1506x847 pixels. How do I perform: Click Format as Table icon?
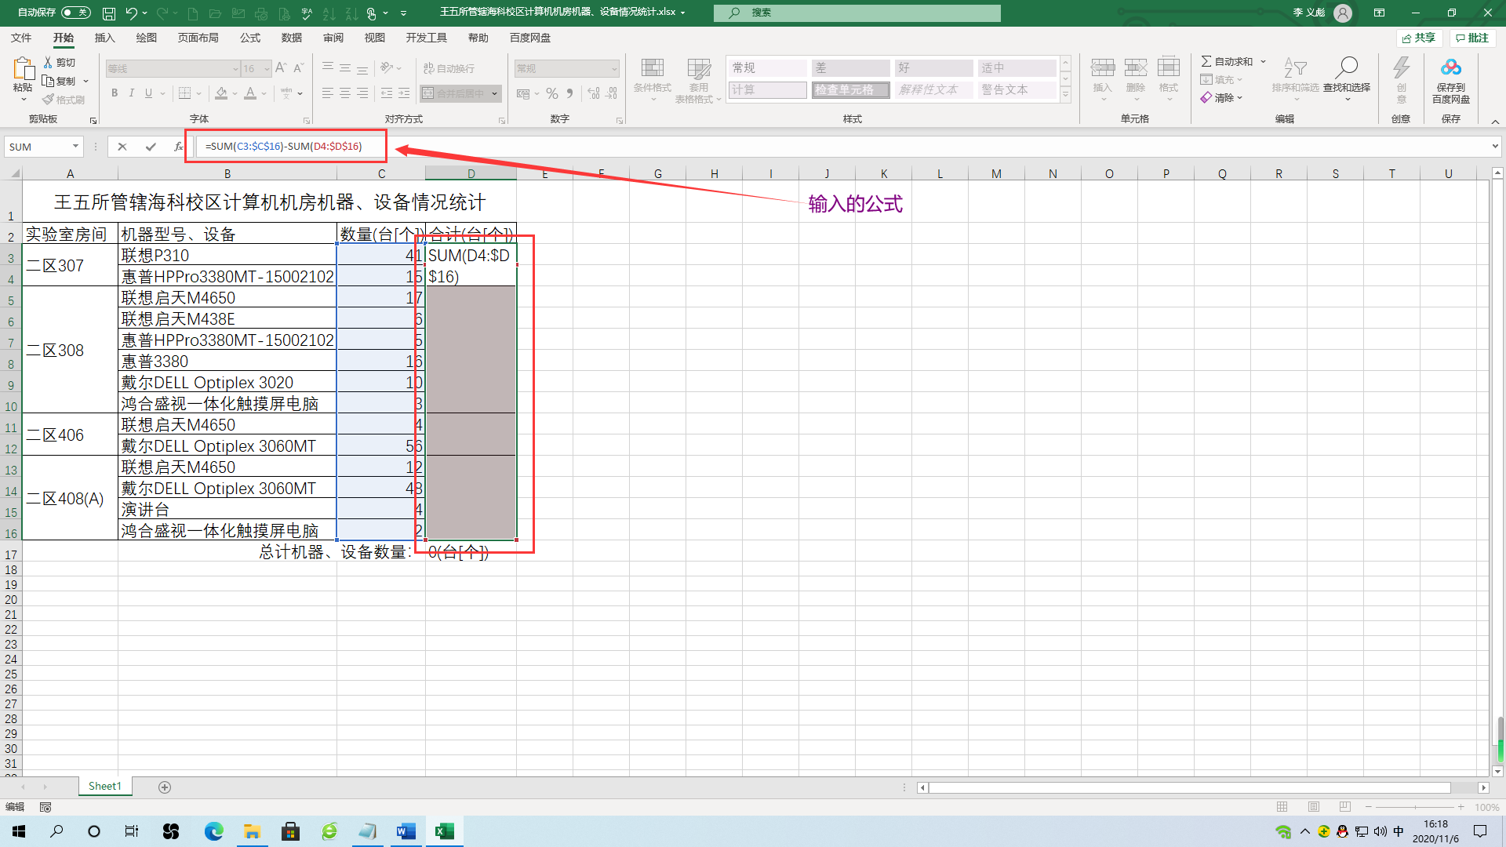click(x=698, y=69)
